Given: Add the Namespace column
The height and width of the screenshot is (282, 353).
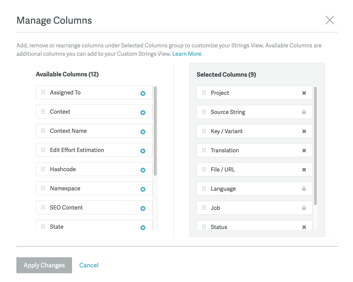Looking at the screenshot, I should tap(142, 188).
